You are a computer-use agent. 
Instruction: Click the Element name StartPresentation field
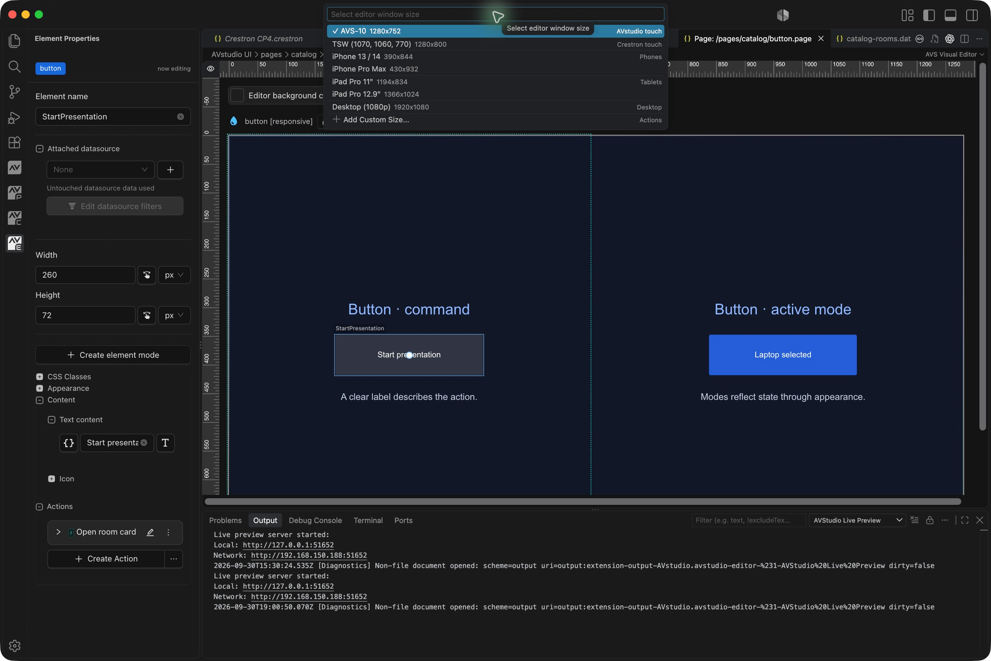point(113,117)
